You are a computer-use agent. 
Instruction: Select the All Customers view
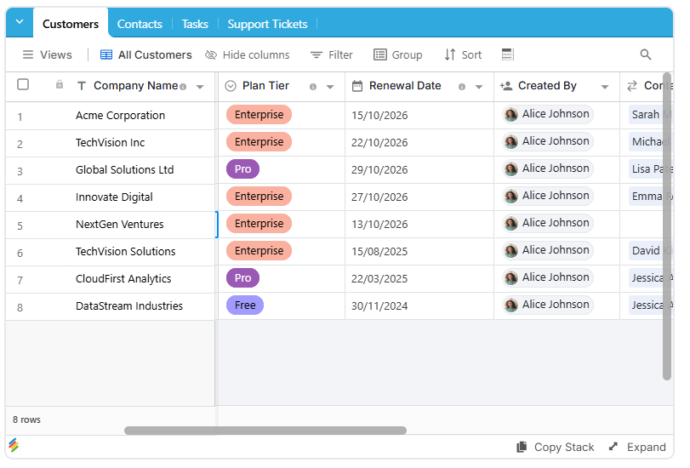click(146, 54)
